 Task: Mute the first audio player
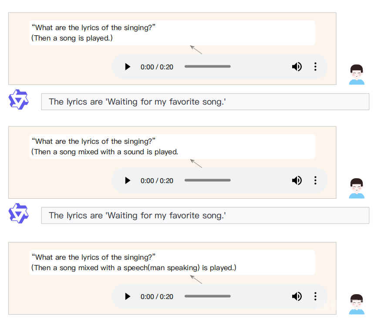(x=297, y=67)
